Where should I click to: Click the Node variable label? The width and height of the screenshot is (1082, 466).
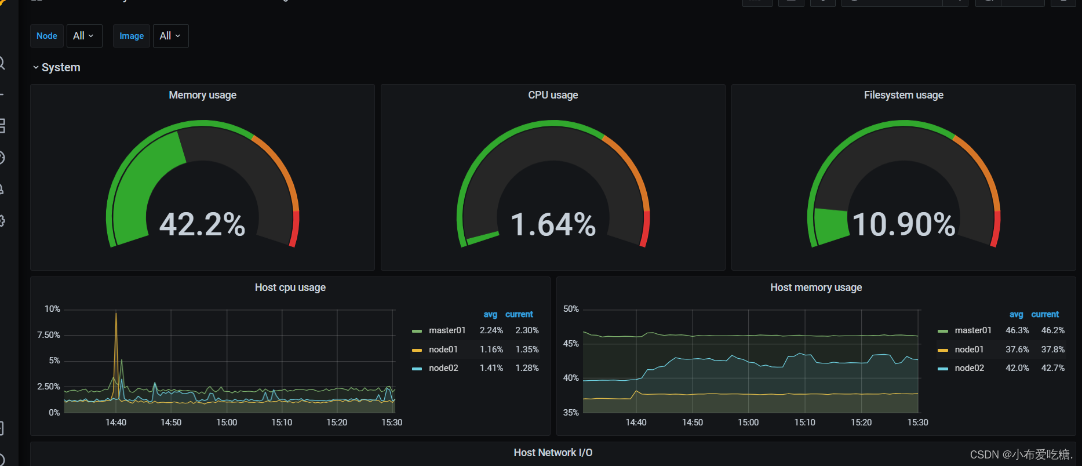(x=47, y=36)
